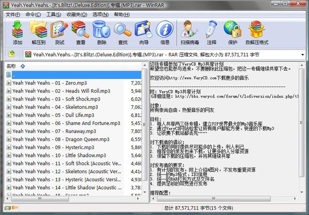Open the 收藏夹(O) menu
The image size is (309, 215).
click(x=77, y=14)
